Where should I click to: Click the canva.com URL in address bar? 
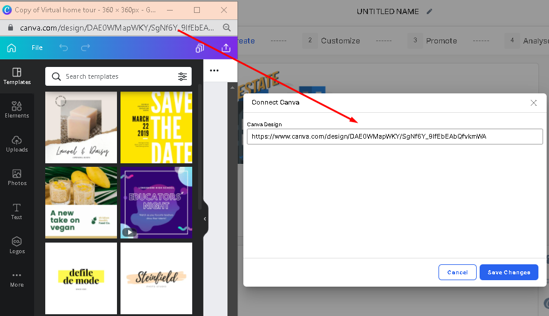click(x=117, y=28)
